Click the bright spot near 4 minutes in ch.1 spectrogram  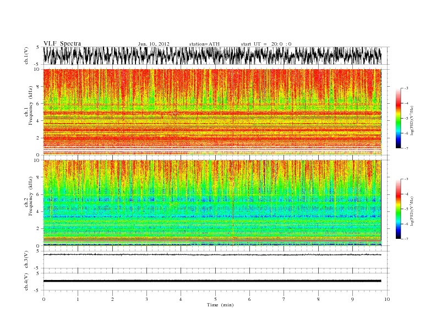[x=175, y=113]
